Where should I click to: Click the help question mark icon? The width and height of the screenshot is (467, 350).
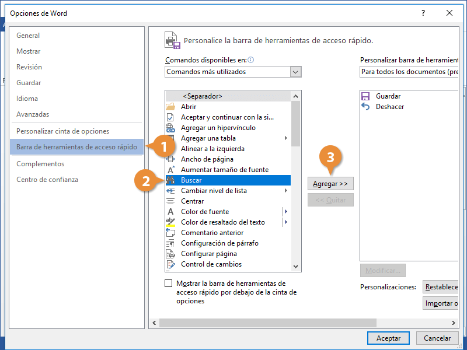coord(423,13)
